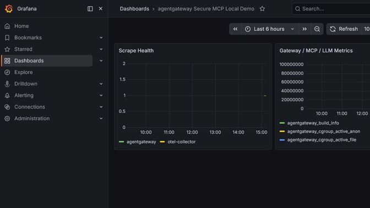Screen dimensions: 370x208
Task: Click the Dashboards grid icon
Action: 7,61
